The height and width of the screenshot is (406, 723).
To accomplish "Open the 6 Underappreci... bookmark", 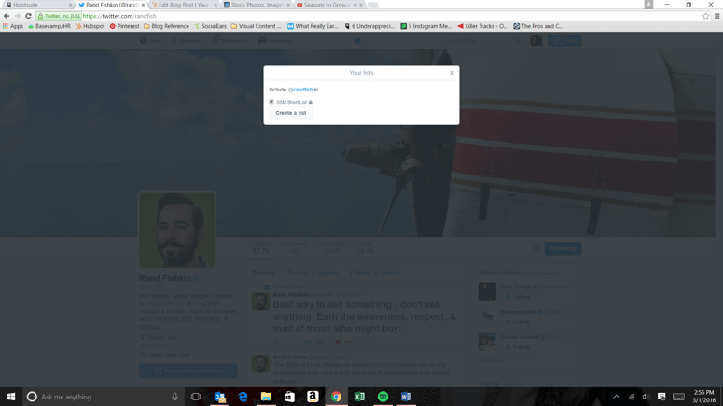I will 369,26.
